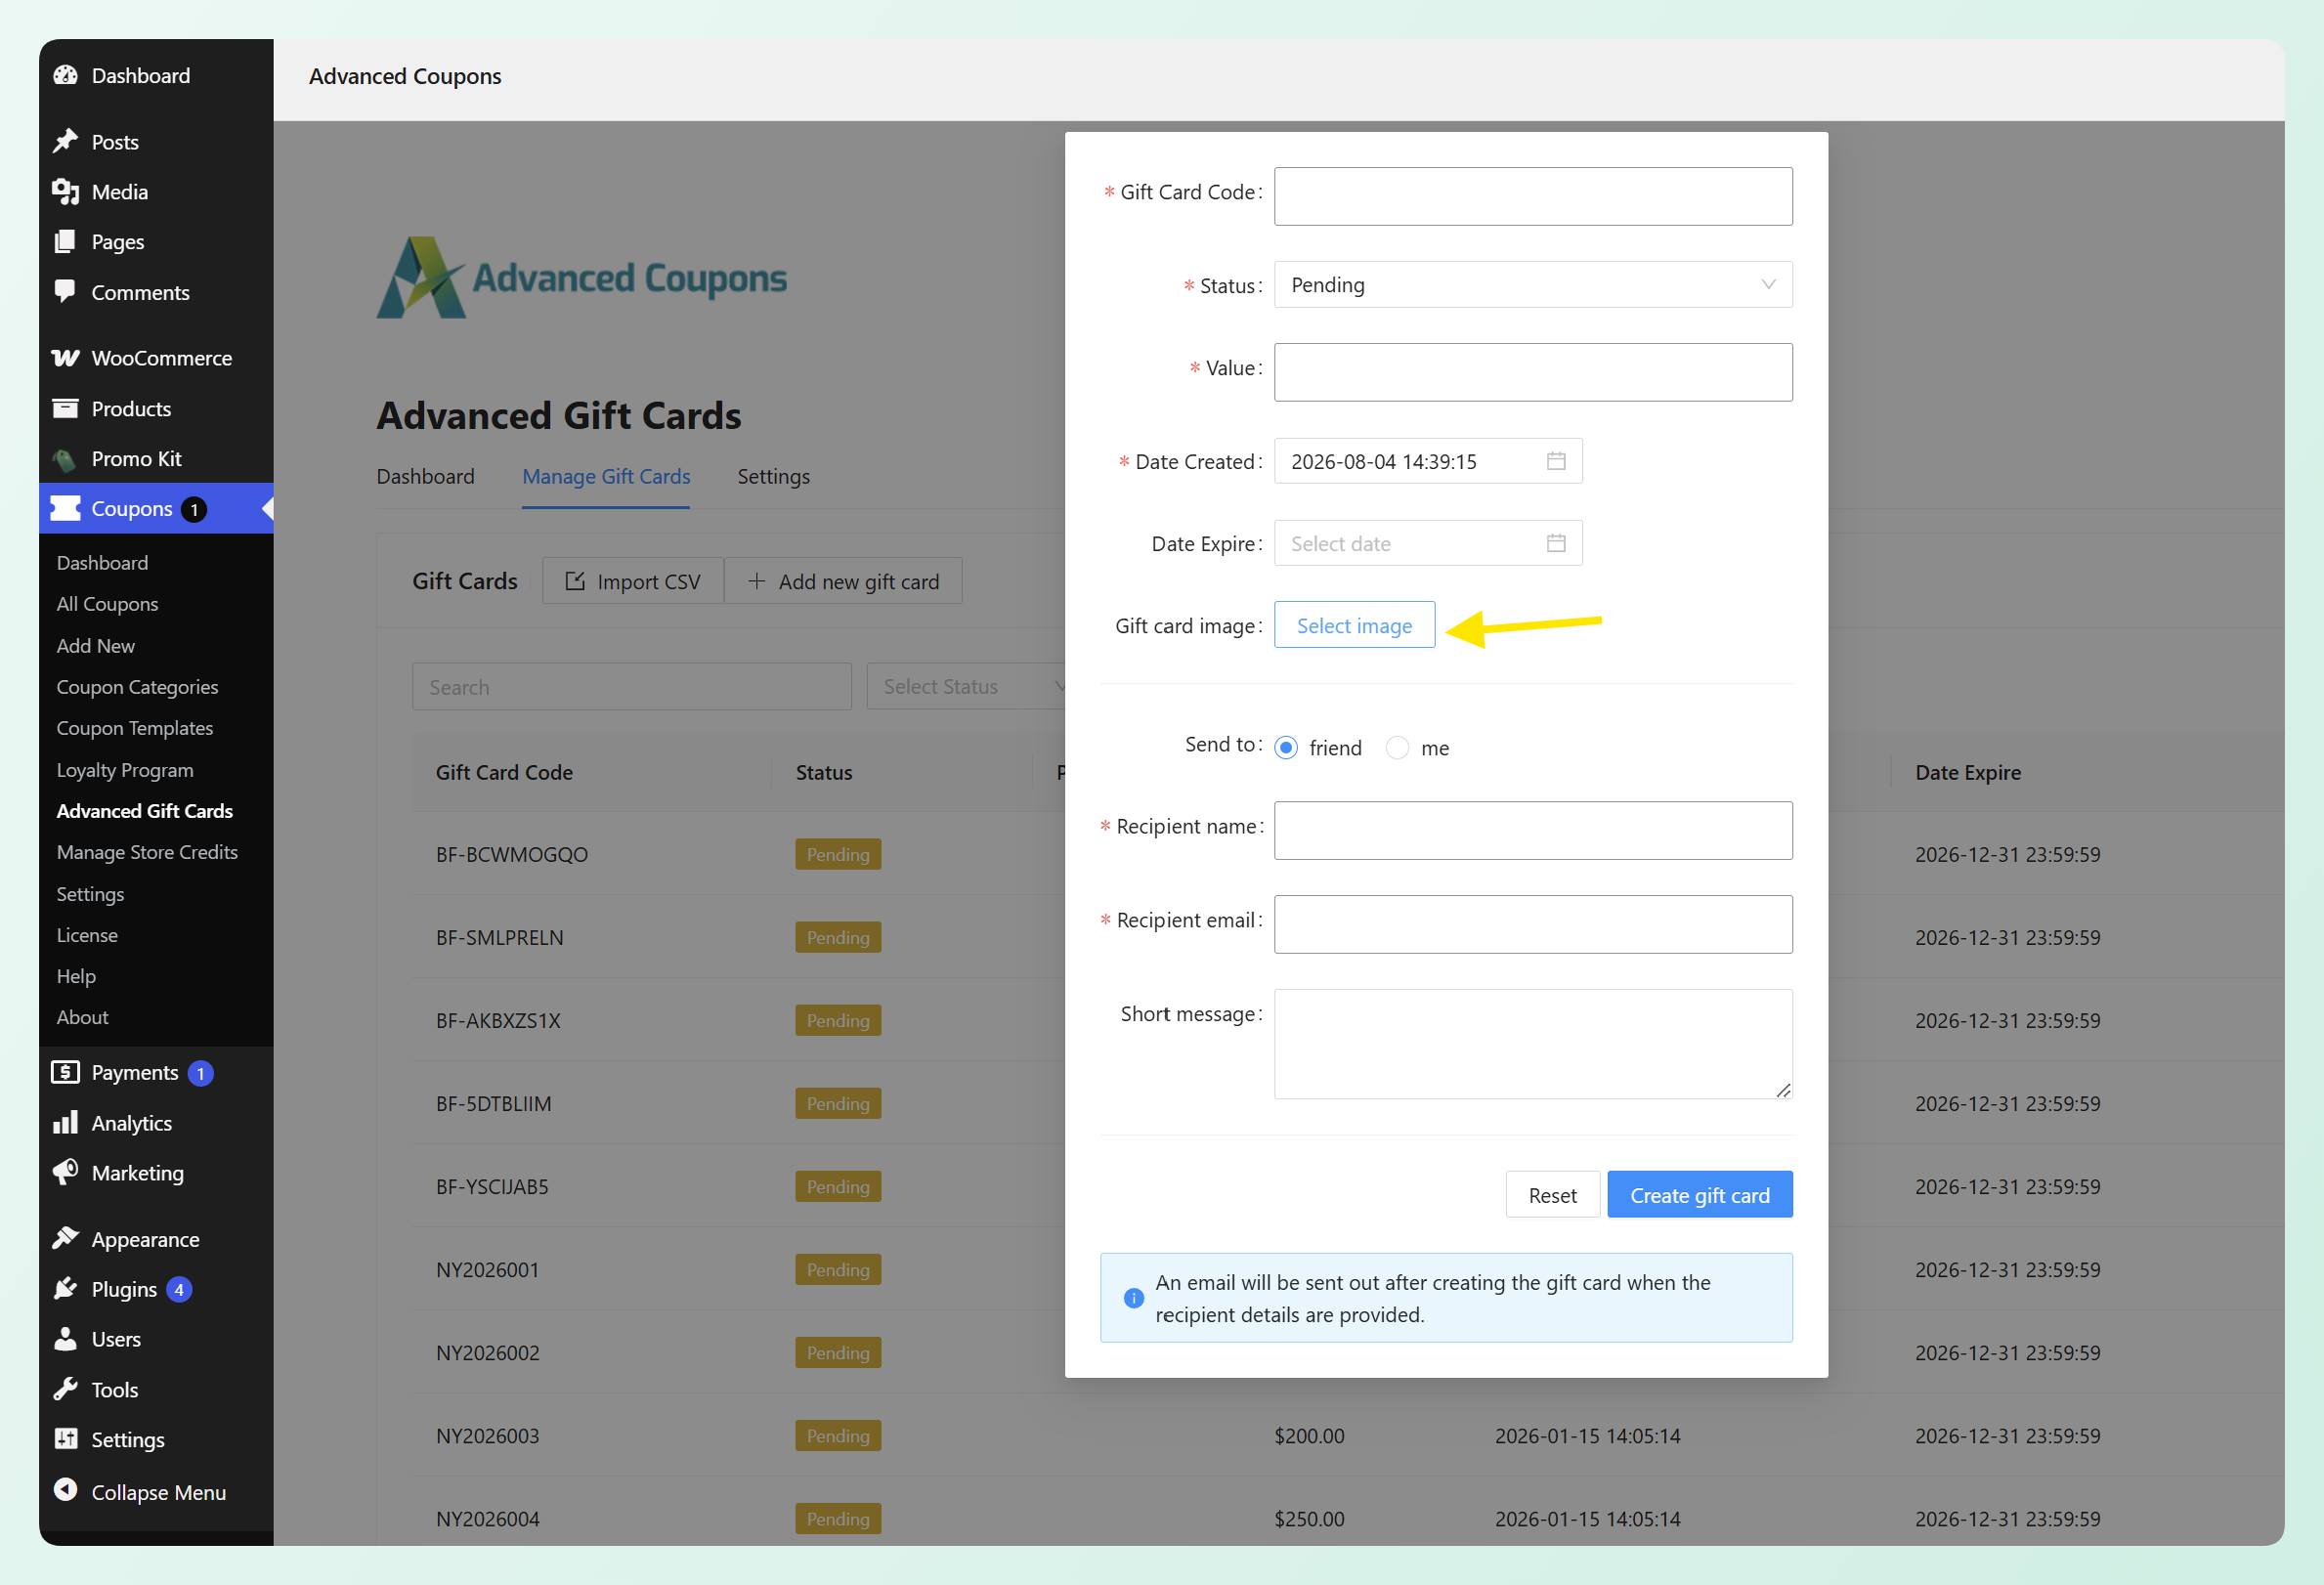Click the Date Created value field
This screenshot has height=1585, width=2324.
pos(1427,461)
